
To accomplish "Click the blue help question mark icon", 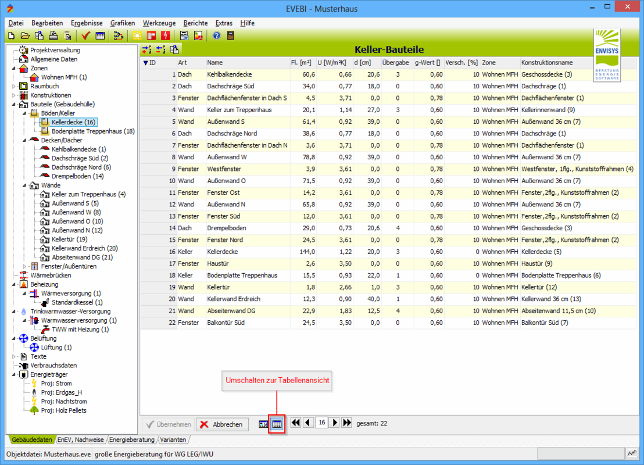I will click(x=216, y=35).
